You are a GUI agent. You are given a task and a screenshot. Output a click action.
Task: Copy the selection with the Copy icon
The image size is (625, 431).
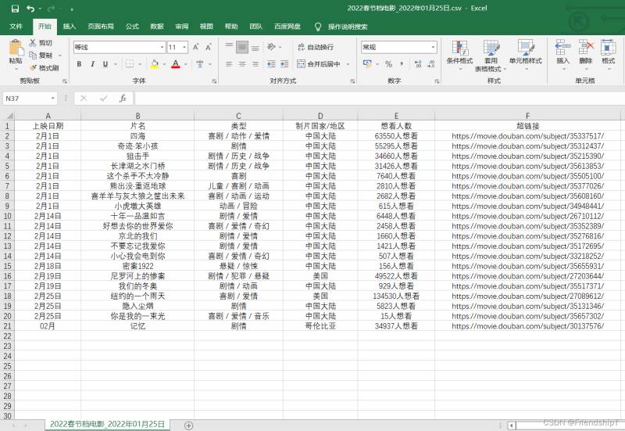point(33,55)
